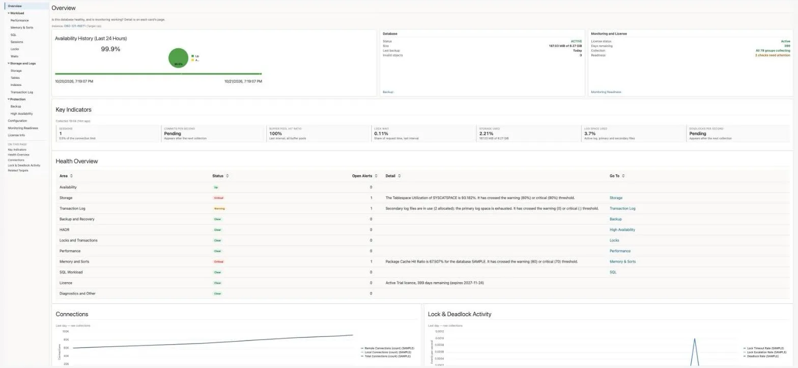
Task: Jump to Related Targets anchor
Action: (x=18, y=170)
